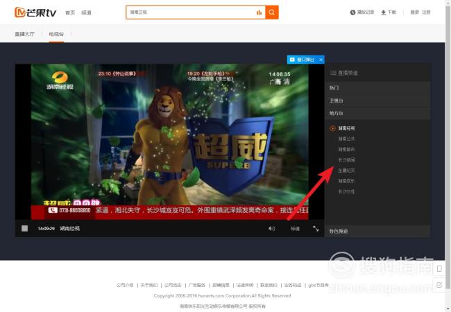This screenshot has height=312, width=451.
Task: Open the gbs节目库 footer link
Action: [318, 285]
